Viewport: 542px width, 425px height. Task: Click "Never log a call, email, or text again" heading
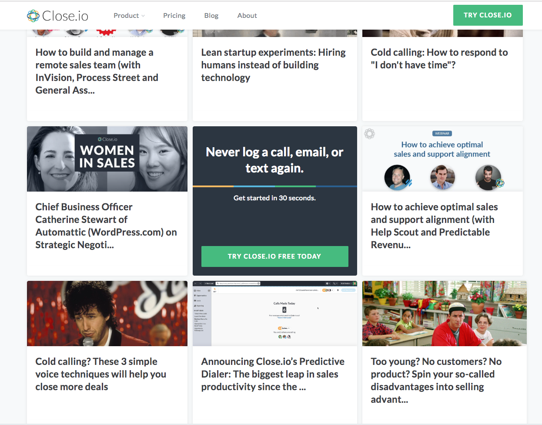coord(274,160)
